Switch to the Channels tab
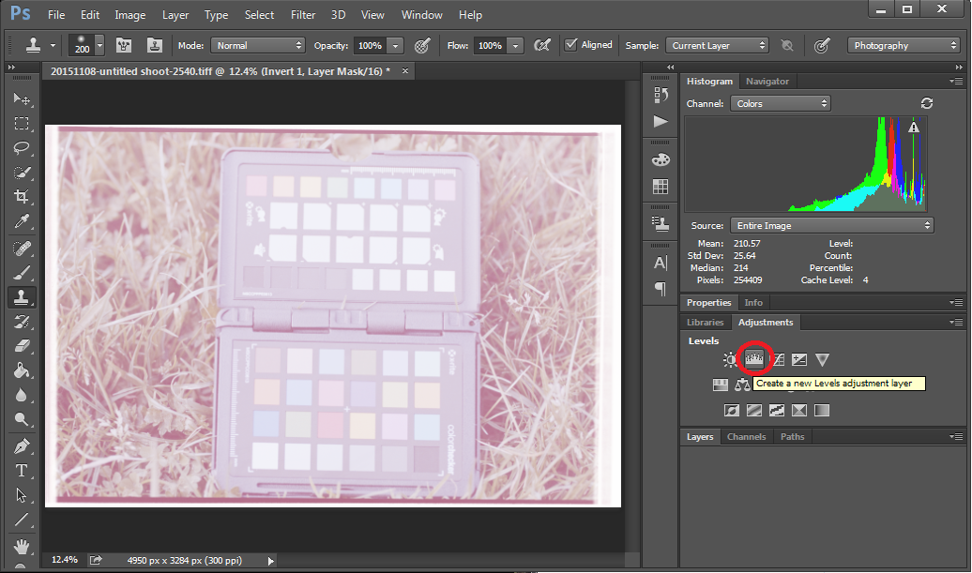This screenshot has width=972, height=573. pyautogui.click(x=746, y=436)
